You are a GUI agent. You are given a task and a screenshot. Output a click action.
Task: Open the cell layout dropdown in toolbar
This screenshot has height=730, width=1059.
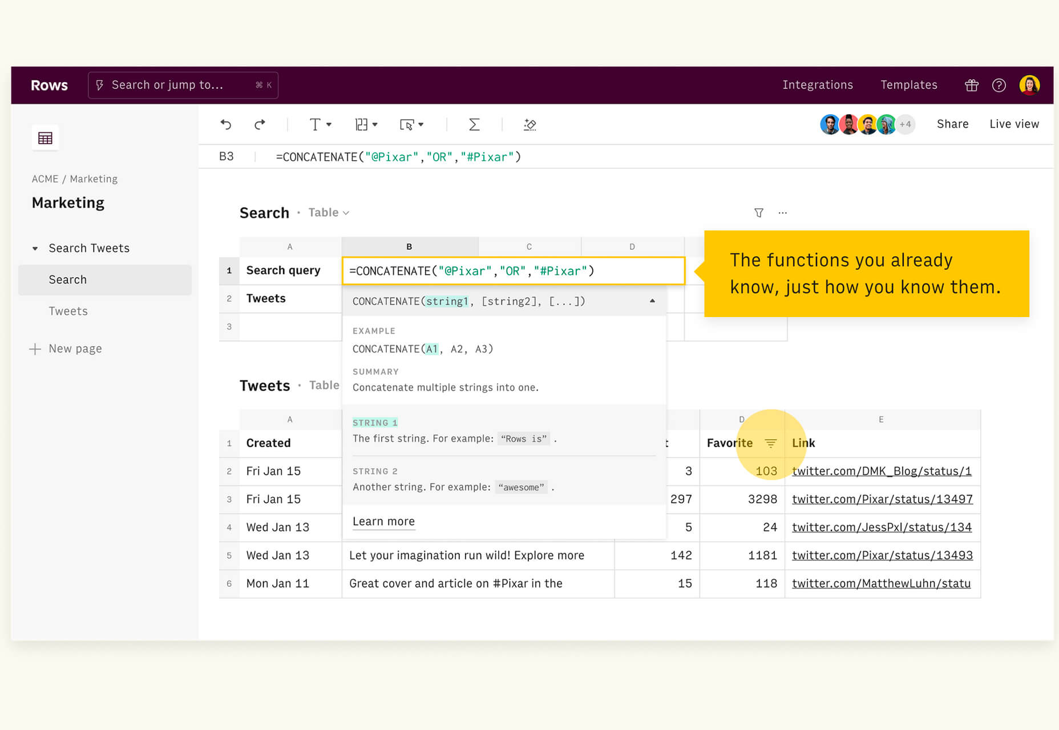pyautogui.click(x=366, y=124)
